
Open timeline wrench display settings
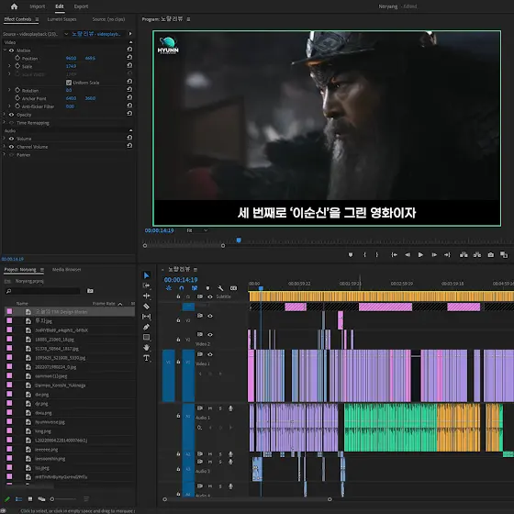point(220,288)
